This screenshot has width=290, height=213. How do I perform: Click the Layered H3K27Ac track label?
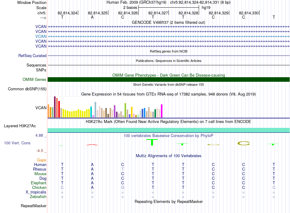click(20, 126)
